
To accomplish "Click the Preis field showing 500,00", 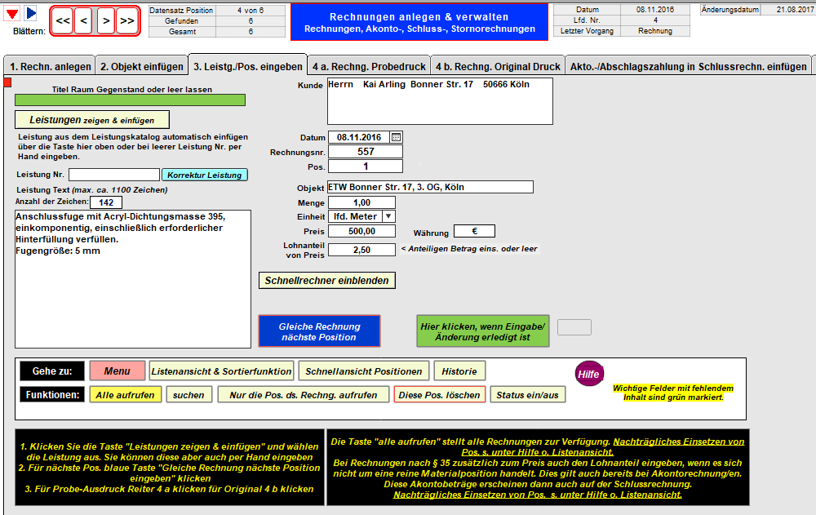I will click(x=361, y=231).
